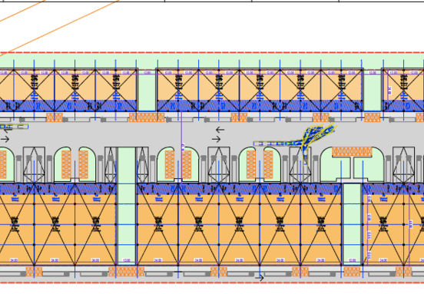The image size is (424, 294).
Task: Click the straight trailer of the turning truck
Action: [277, 144]
